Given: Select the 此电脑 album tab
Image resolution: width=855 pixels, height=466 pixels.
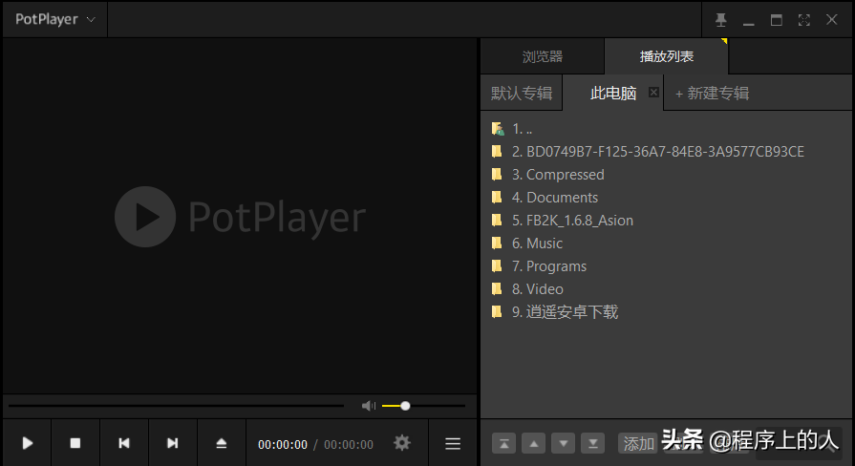Looking at the screenshot, I should (613, 94).
